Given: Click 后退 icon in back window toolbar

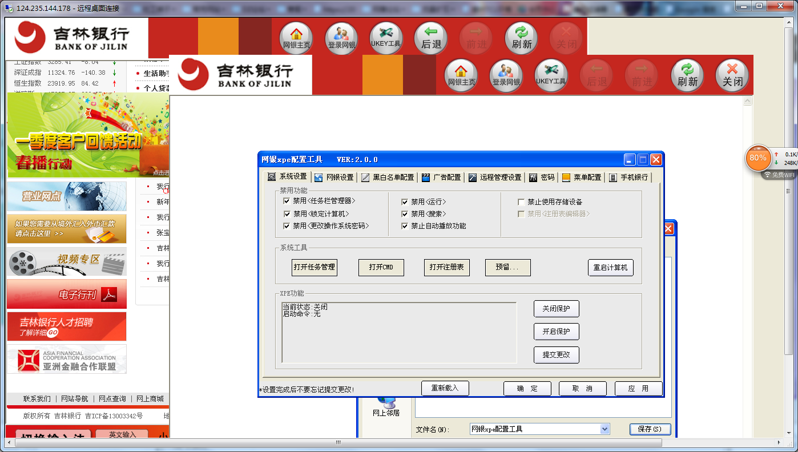Looking at the screenshot, I should click(x=431, y=38).
